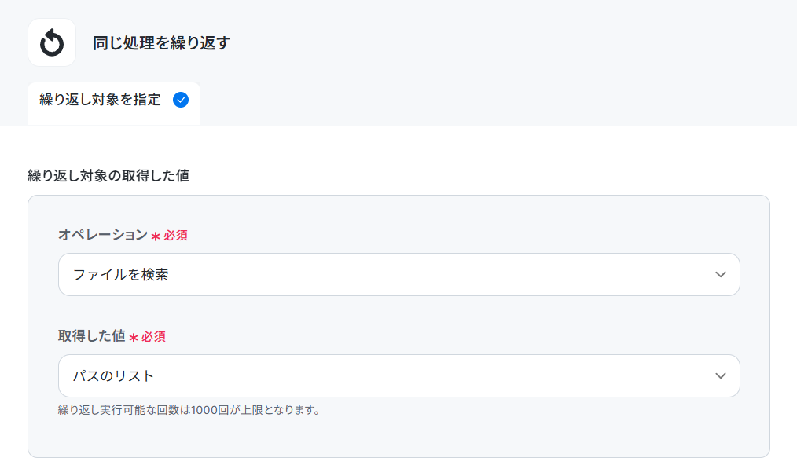Screen dimensions: 797x476
Task: Click the 取得した値 field label
Action: click(x=91, y=335)
